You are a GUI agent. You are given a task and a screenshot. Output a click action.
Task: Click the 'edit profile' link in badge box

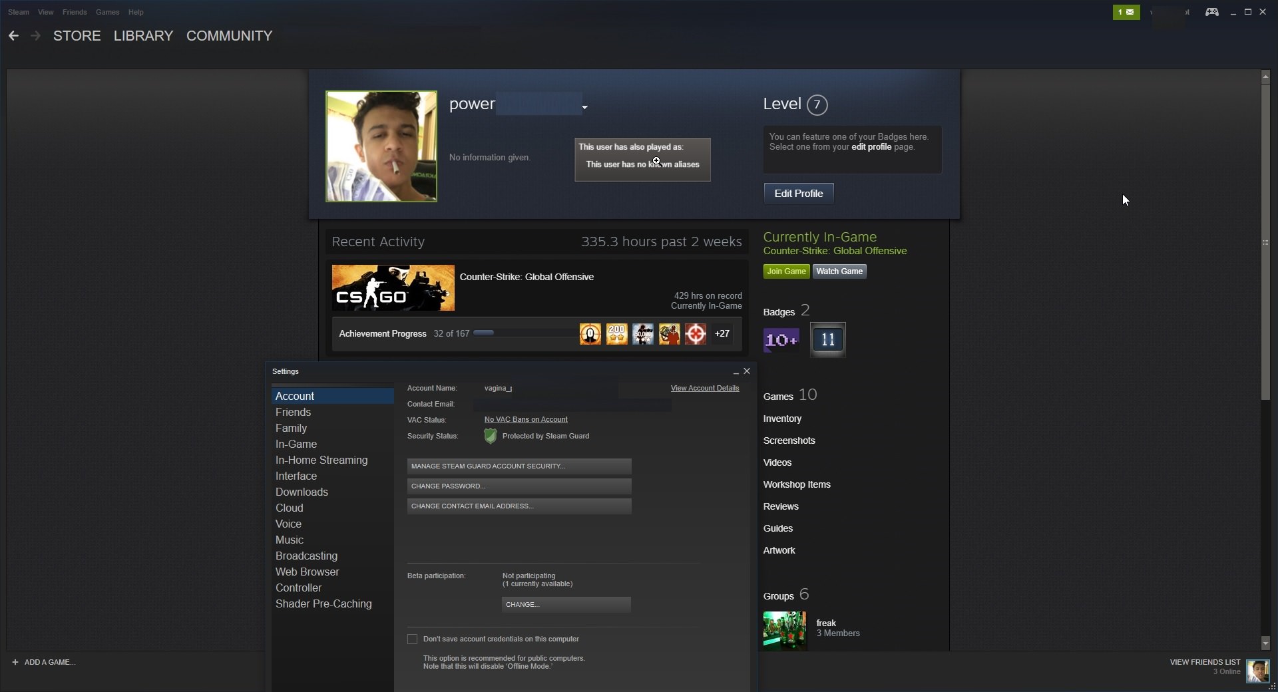click(871, 147)
